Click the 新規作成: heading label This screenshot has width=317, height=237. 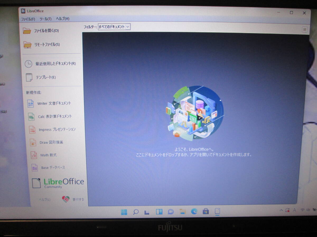click(x=34, y=92)
